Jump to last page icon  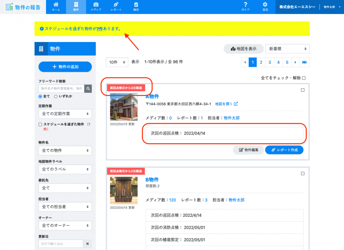tap(304, 62)
